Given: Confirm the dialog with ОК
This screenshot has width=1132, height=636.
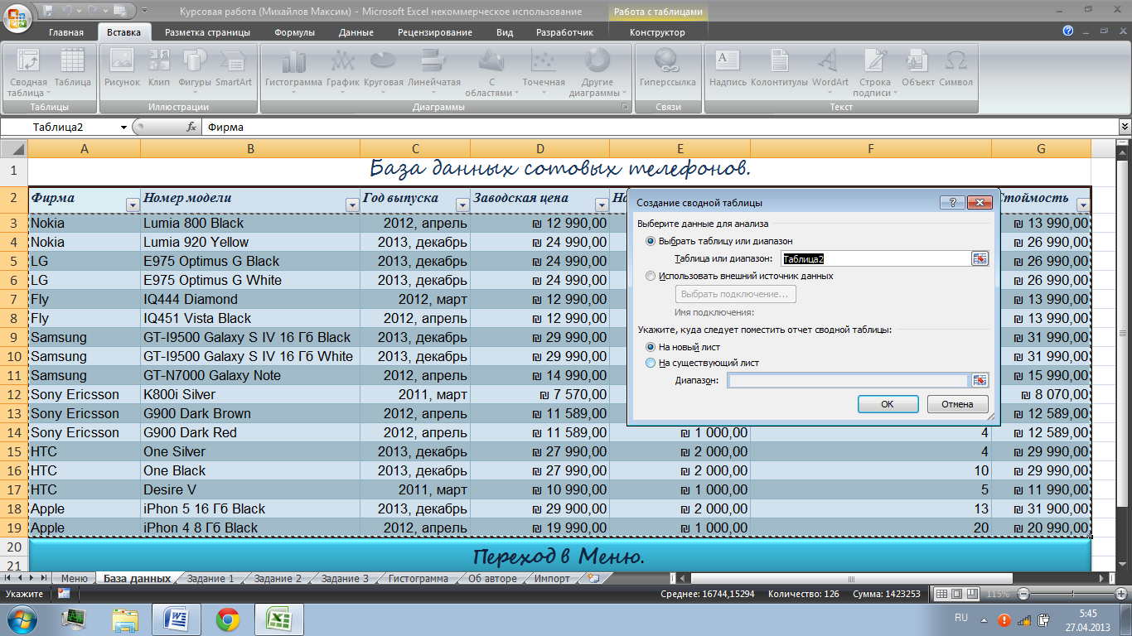Looking at the screenshot, I should pyautogui.click(x=888, y=404).
